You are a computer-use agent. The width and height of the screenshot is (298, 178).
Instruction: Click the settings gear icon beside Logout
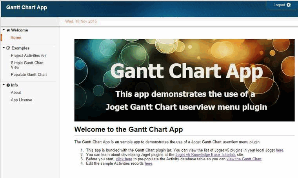[x=289, y=5]
